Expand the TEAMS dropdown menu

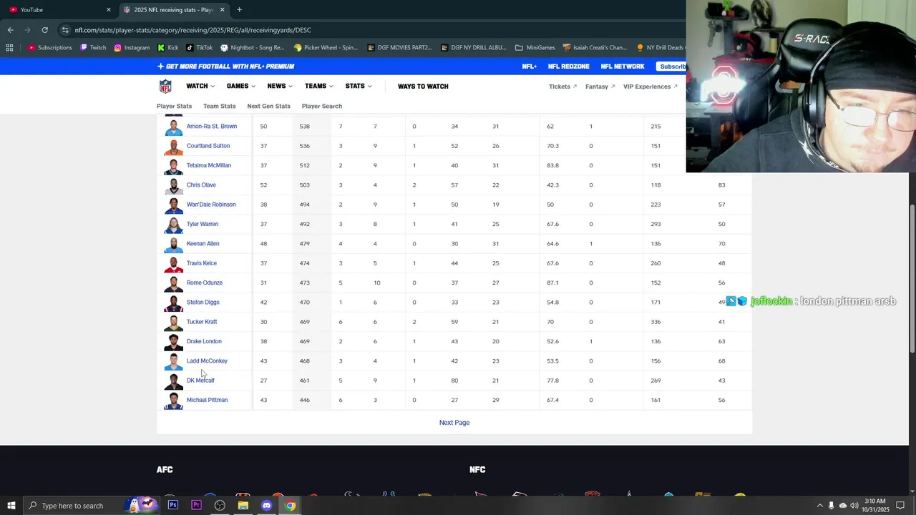coord(319,87)
